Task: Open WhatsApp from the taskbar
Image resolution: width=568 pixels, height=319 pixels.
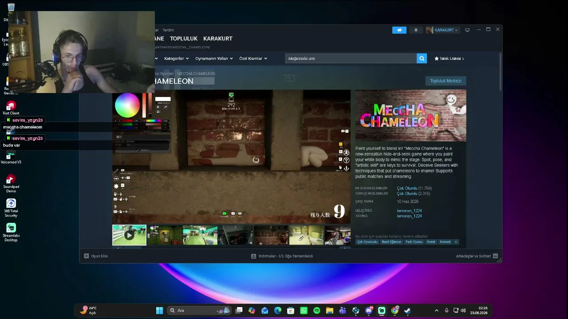Action: [304, 311]
